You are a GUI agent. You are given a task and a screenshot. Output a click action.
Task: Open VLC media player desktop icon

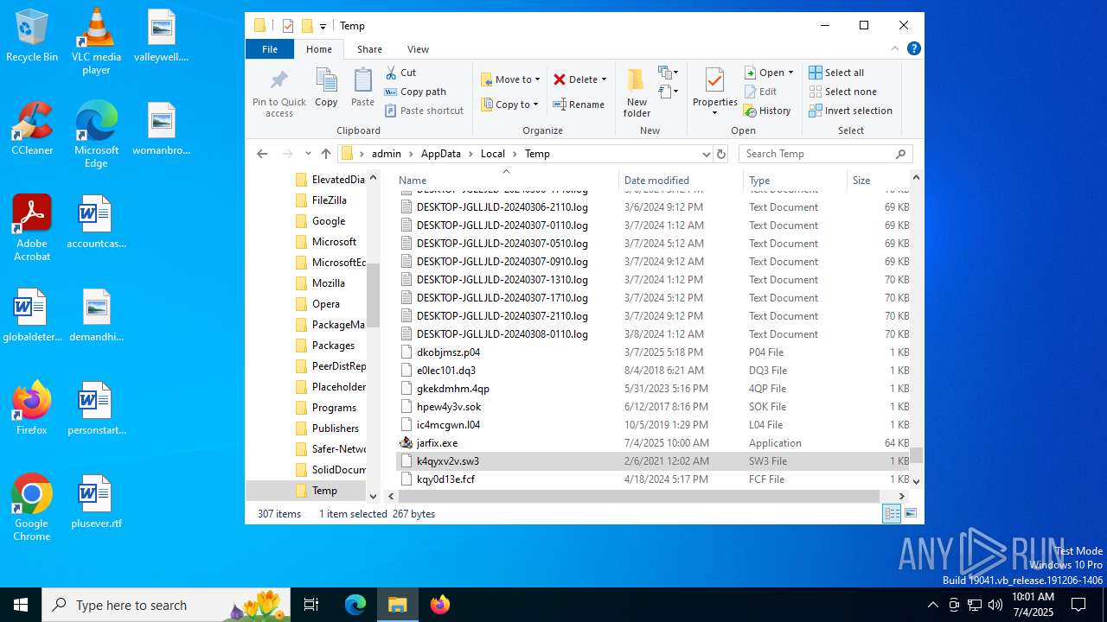96,41
